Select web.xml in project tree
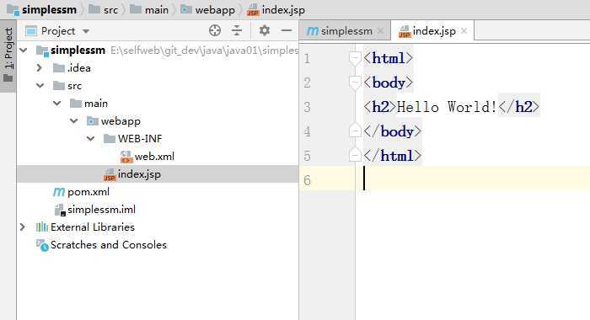The height and width of the screenshot is (320, 590). [x=154, y=157]
